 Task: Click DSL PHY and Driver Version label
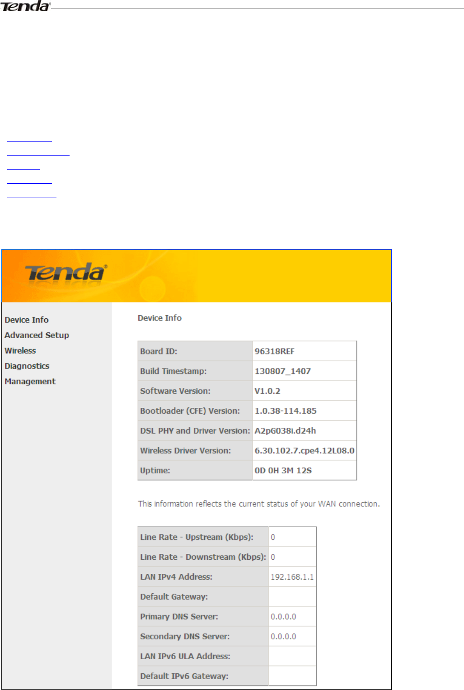point(195,431)
